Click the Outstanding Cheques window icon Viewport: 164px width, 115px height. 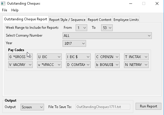3,3
